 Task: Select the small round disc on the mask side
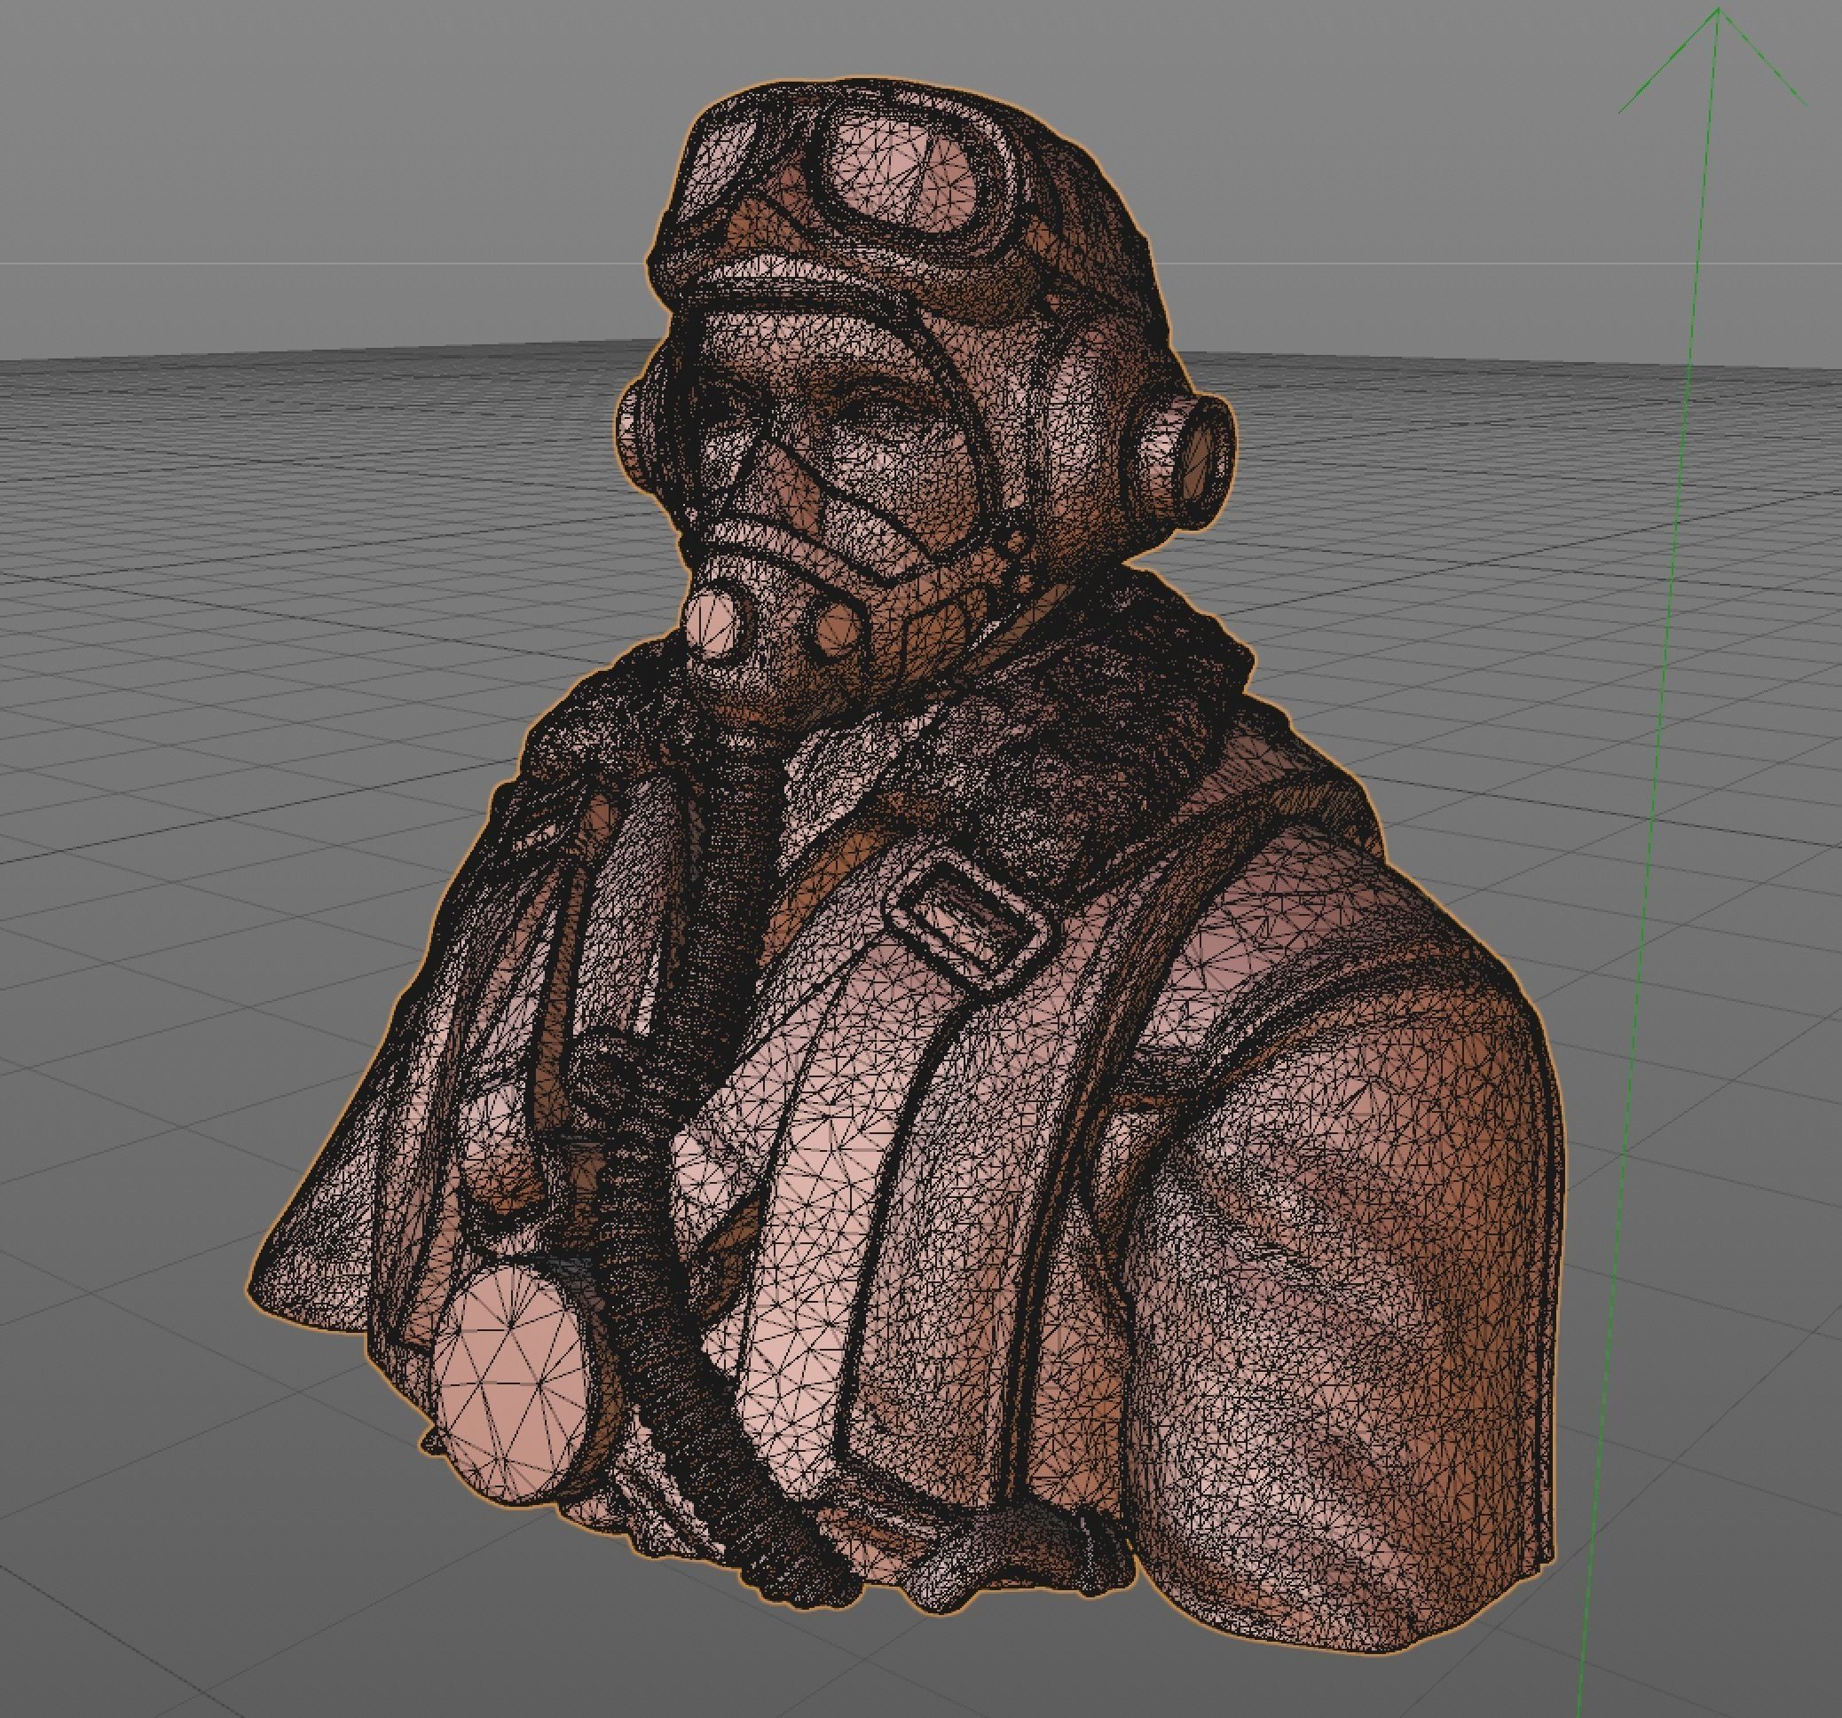click(x=837, y=629)
